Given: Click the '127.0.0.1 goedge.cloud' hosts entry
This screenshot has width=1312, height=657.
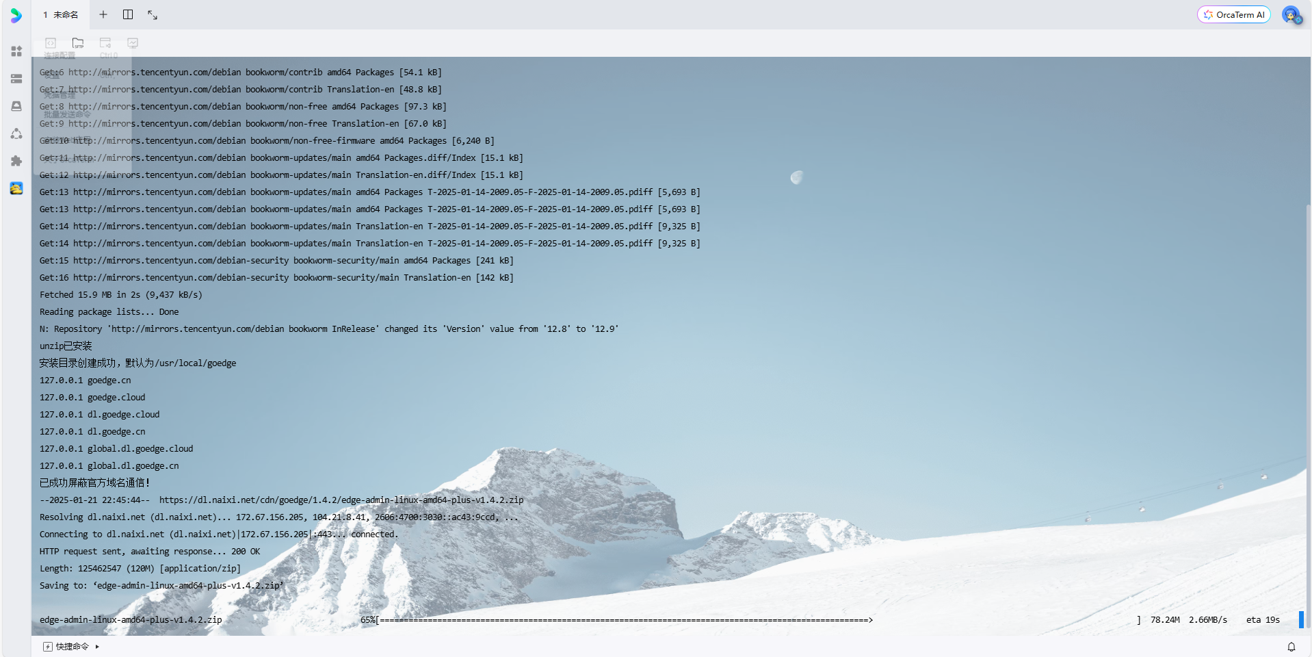Looking at the screenshot, I should 92,398.
